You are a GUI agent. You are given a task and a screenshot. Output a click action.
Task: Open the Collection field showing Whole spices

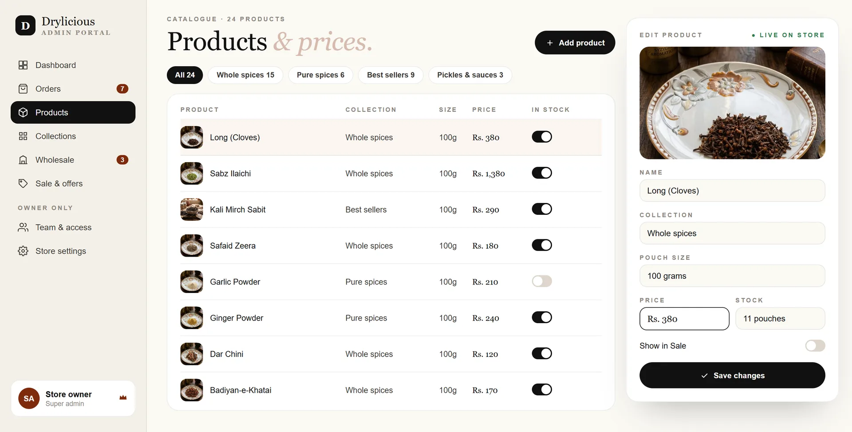732,234
